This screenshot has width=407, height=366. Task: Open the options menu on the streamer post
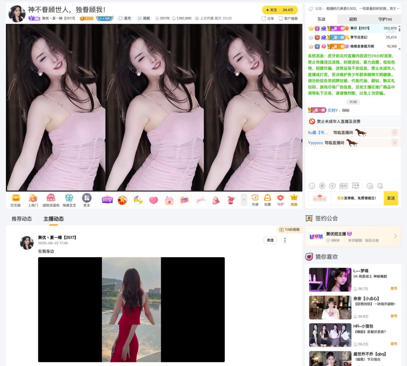point(285,240)
